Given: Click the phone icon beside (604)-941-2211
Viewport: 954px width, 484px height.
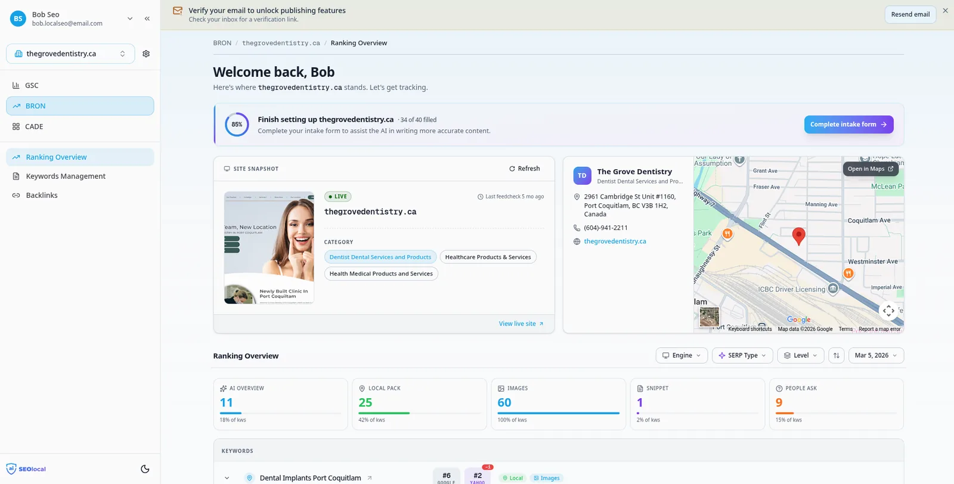Looking at the screenshot, I should [x=577, y=228].
